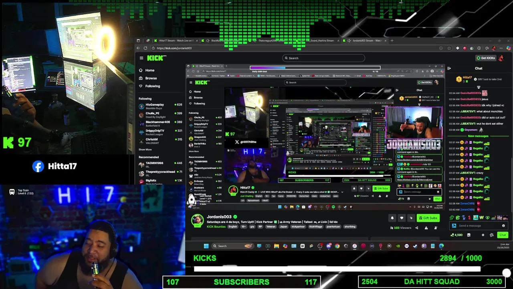Viewport: 513px width, 289px height.
Task: Open chat settings gear icon
Action: coord(483,235)
